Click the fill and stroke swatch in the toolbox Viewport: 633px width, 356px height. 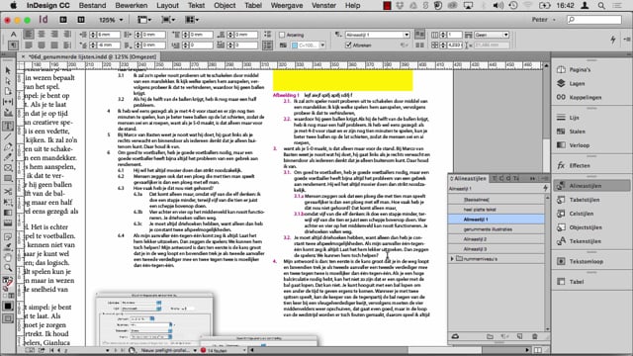pos(8,281)
